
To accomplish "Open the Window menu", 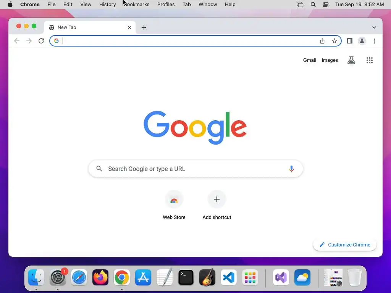I will (x=208, y=4).
